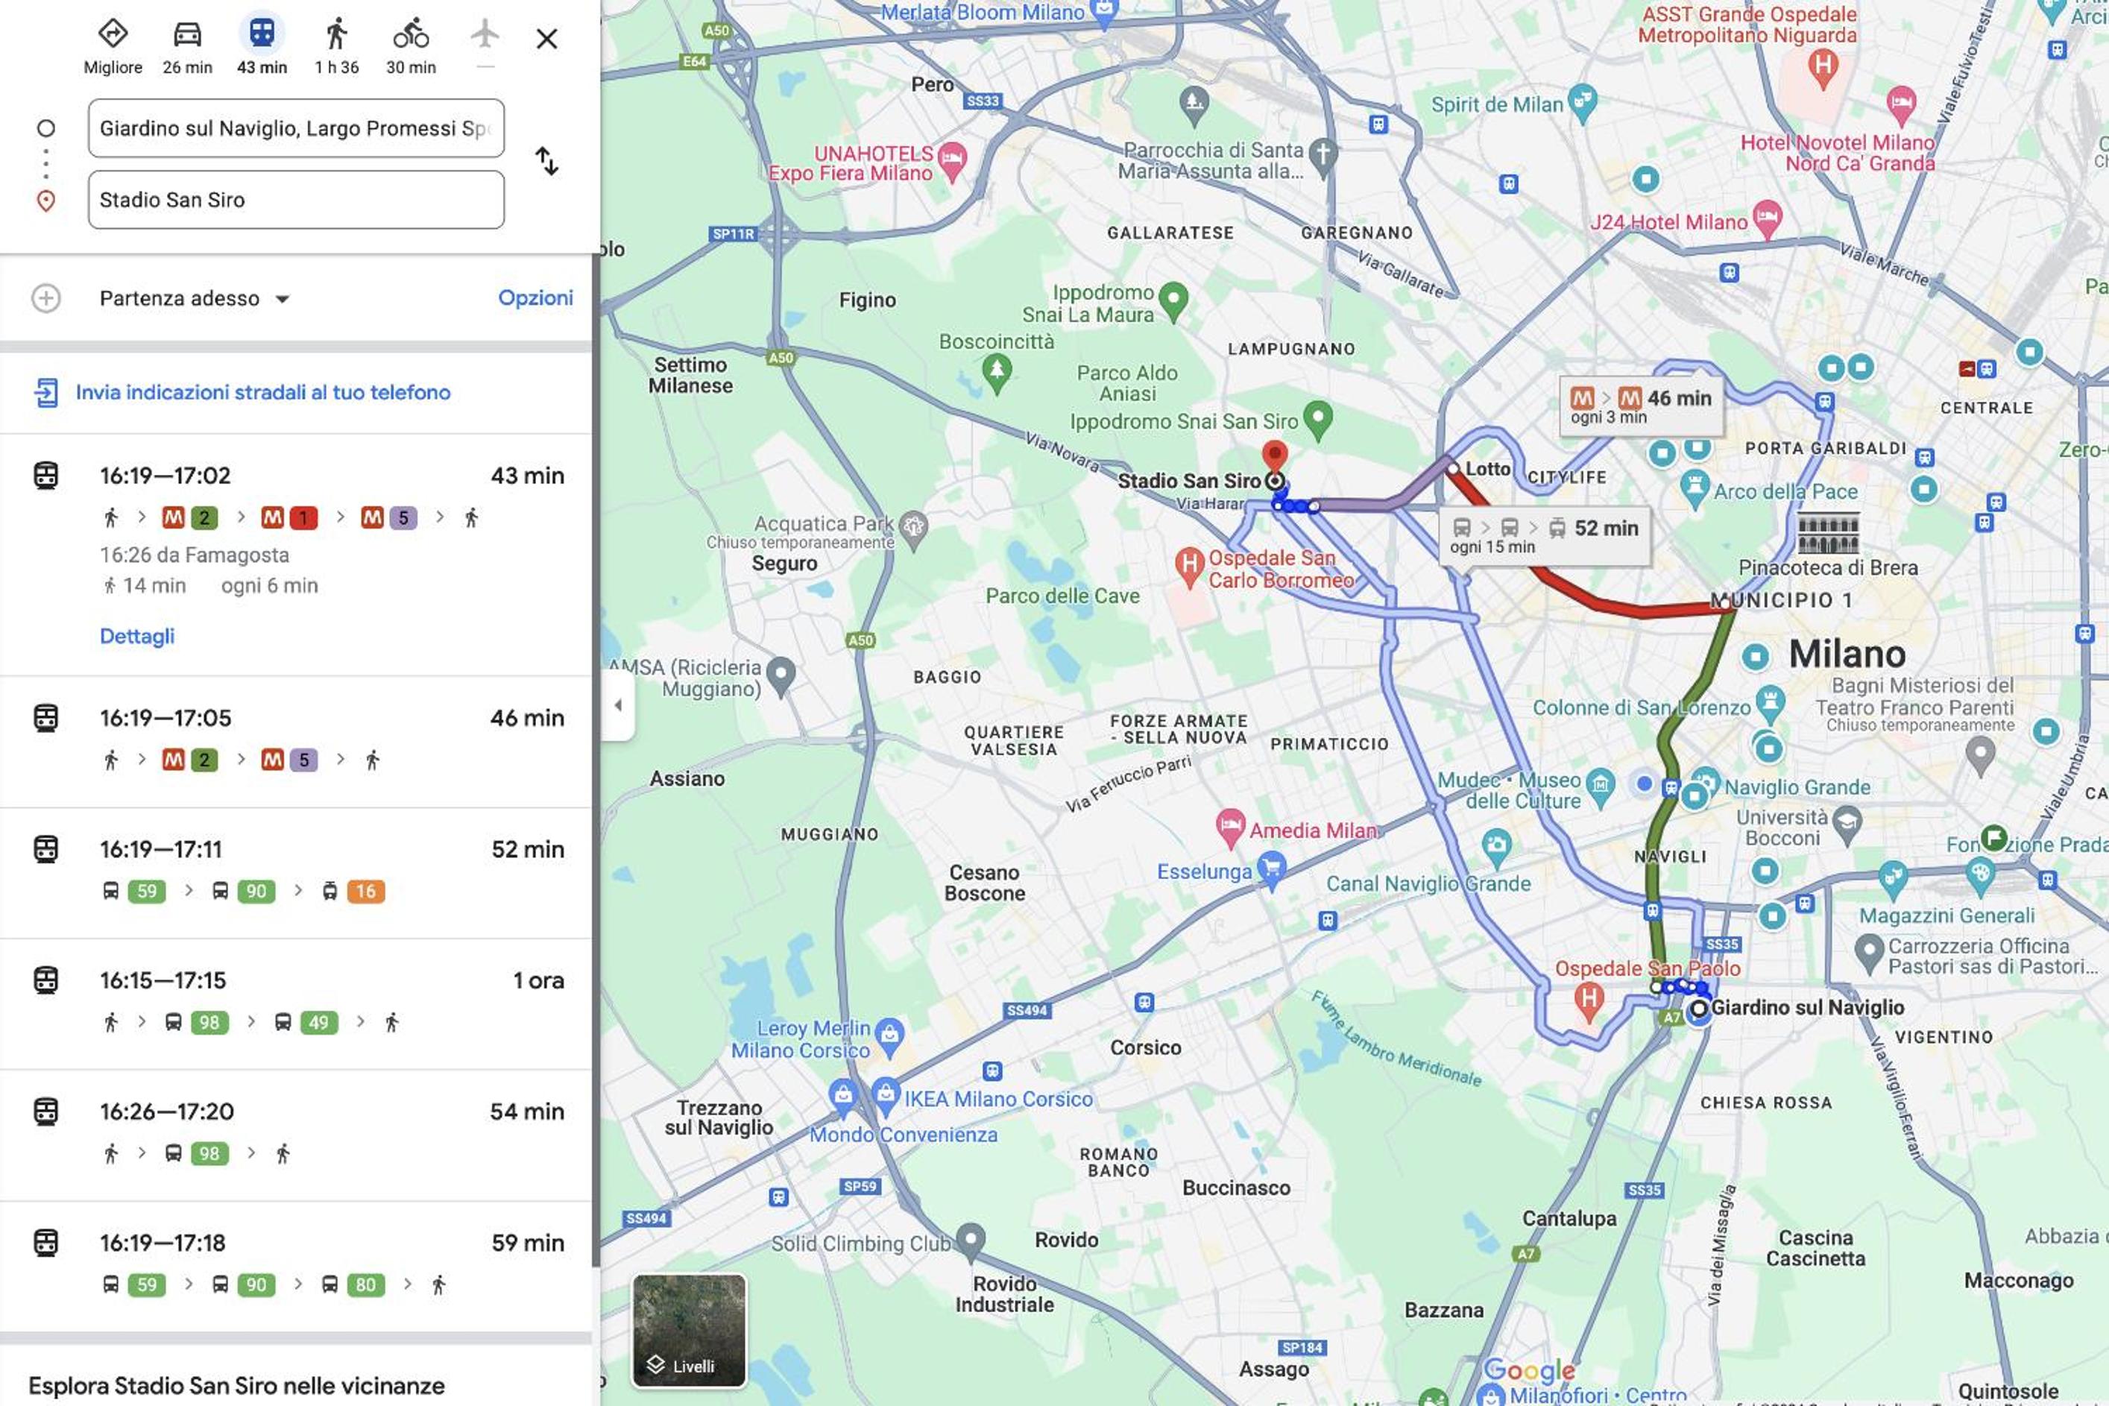
Task: Send directions to your phone link
Action: tap(262, 392)
